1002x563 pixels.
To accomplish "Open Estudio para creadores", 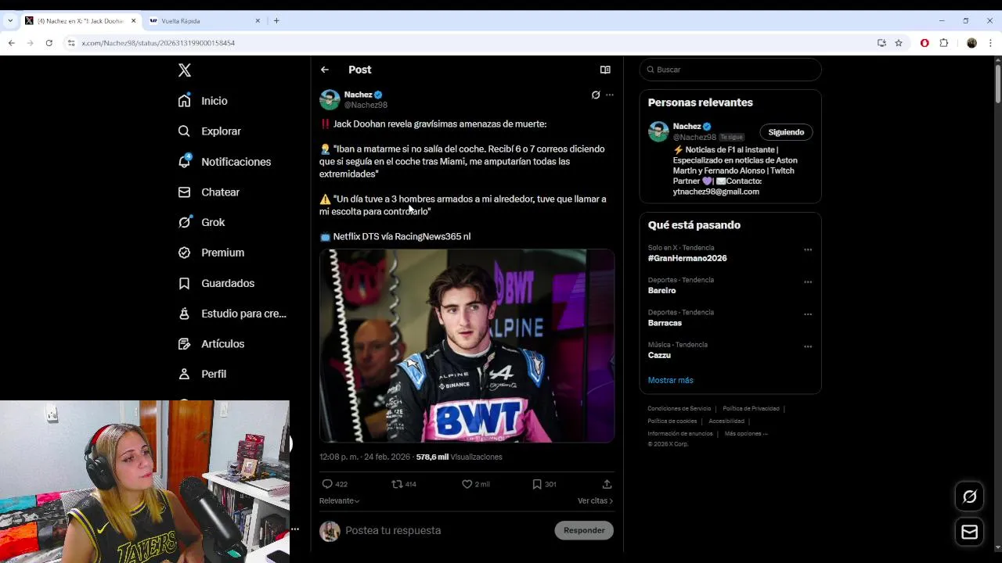I will pos(232,314).
